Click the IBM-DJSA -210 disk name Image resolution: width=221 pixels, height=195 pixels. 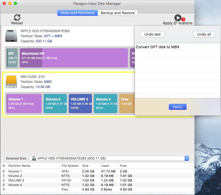click(32, 77)
